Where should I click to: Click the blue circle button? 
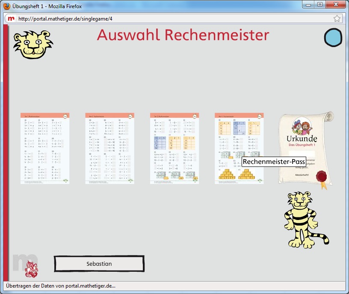(x=333, y=37)
